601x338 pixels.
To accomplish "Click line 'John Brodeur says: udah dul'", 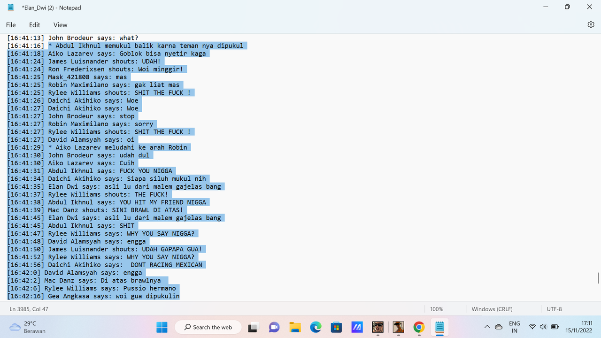I will [78, 155].
